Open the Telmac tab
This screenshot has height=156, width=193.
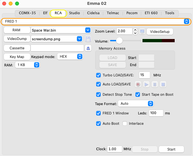(113, 13)
